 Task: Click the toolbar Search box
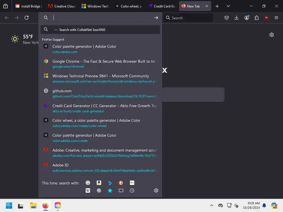click(x=188, y=18)
